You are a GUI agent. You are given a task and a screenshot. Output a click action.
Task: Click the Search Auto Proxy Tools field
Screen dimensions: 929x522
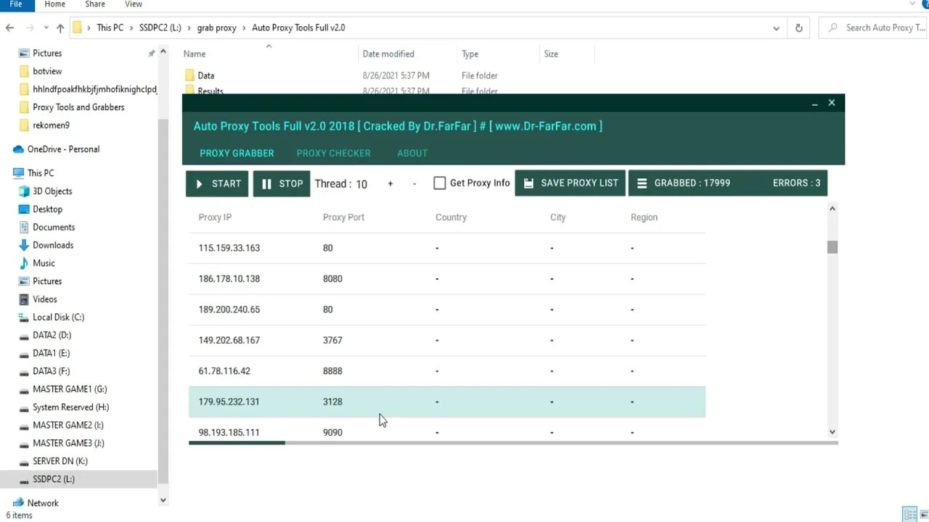coord(874,28)
